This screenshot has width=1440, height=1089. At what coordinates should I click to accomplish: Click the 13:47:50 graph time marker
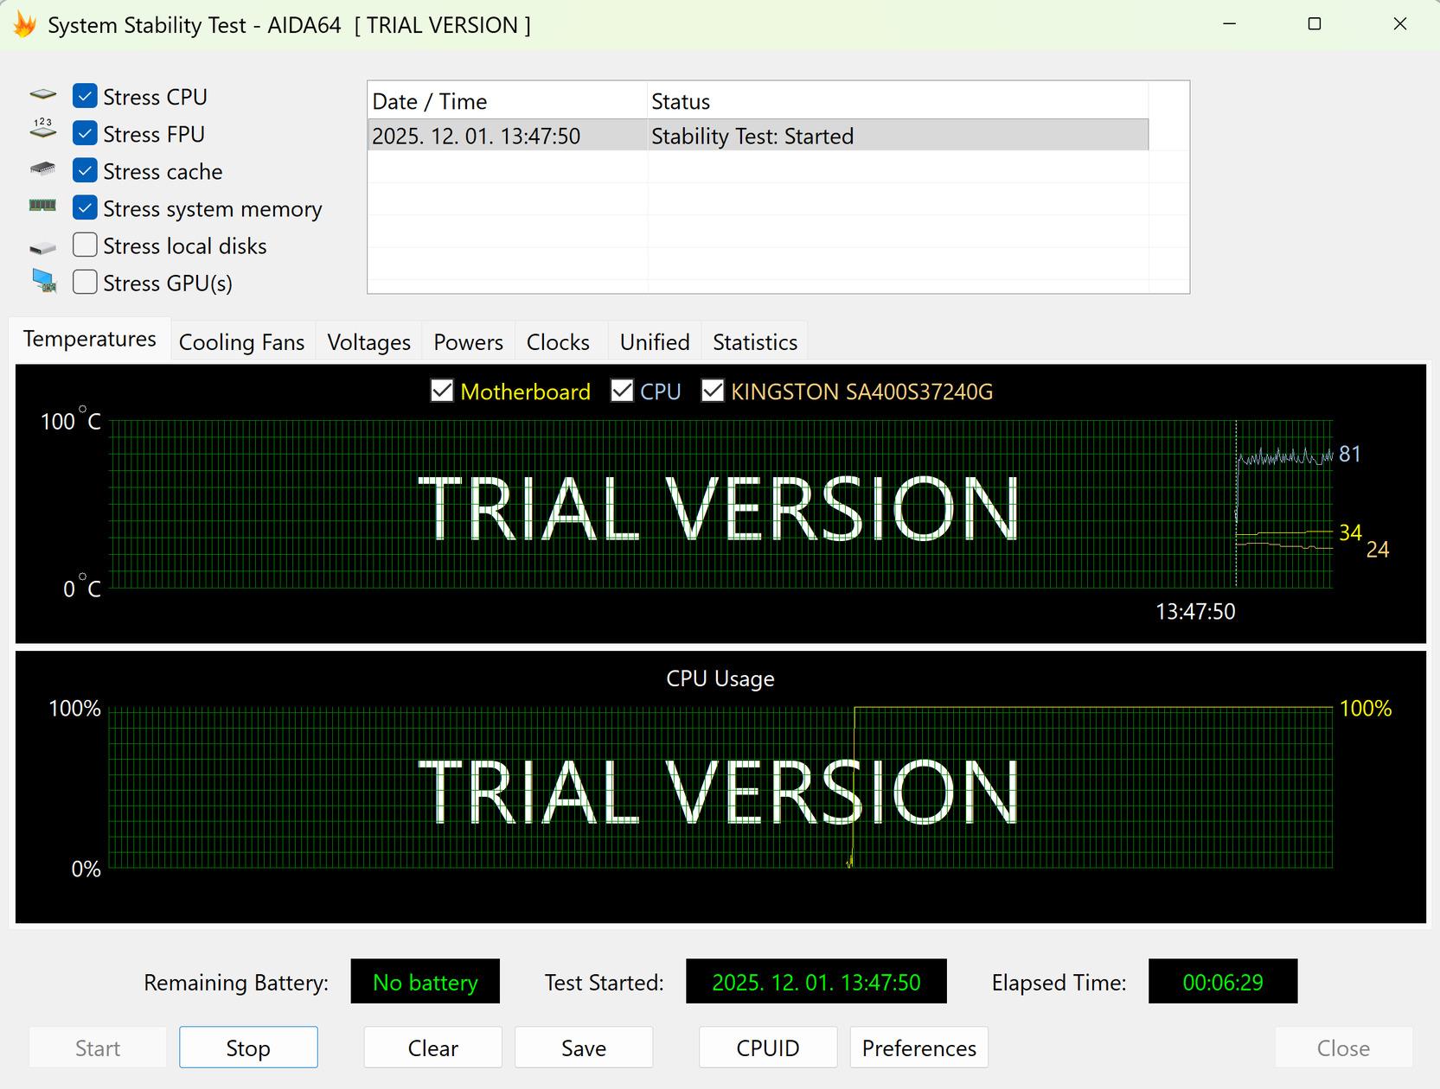[x=1195, y=612]
